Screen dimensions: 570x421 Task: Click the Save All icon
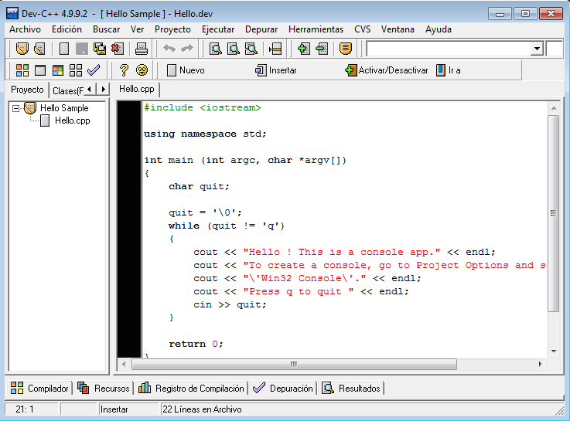[x=100, y=49]
